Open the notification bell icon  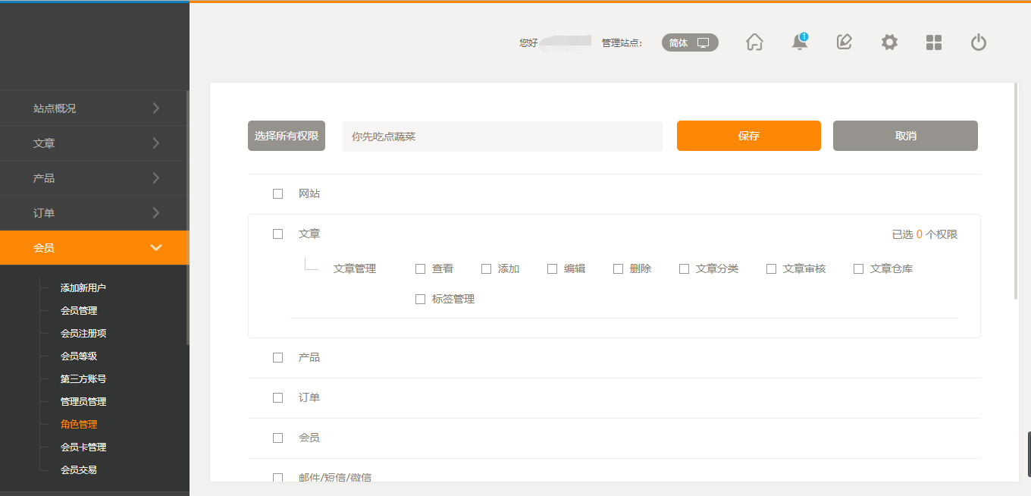(799, 42)
